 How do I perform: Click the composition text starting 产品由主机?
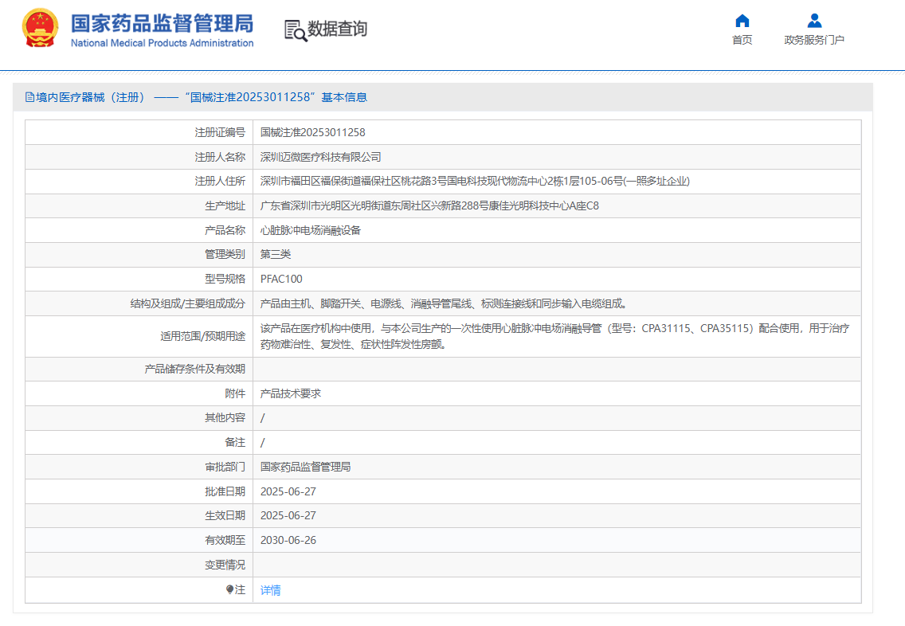[x=444, y=303]
